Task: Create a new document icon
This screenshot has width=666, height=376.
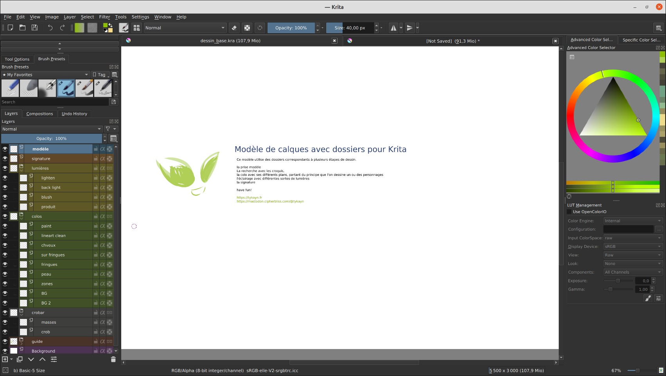Action: [x=11, y=28]
